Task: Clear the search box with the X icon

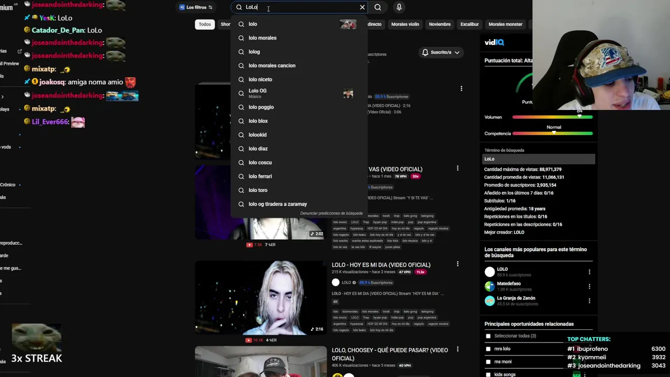Action: click(x=362, y=7)
